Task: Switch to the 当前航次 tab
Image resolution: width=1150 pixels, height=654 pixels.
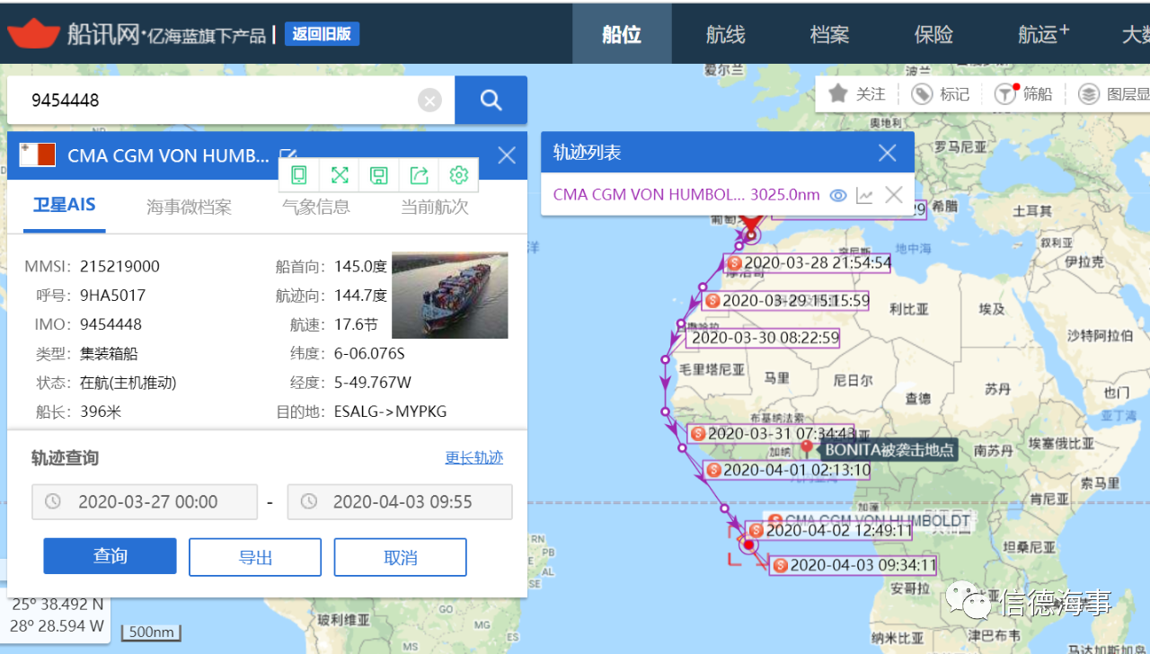Action: click(x=435, y=207)
